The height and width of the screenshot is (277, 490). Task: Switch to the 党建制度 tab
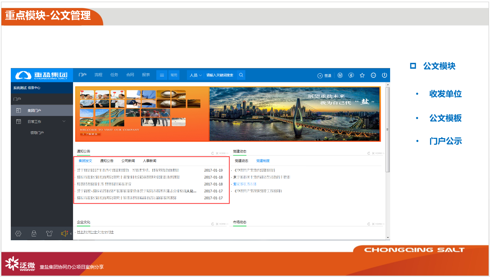tap(263, 161)
